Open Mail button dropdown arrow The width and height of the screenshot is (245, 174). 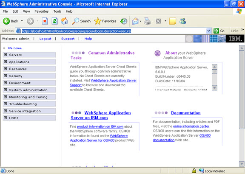coord(140,21)
